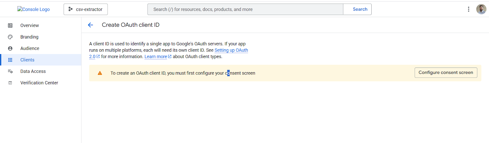Screen dimensions: 489x143
Task: Go back using the blue arrow
Action: tap(90, 25)
